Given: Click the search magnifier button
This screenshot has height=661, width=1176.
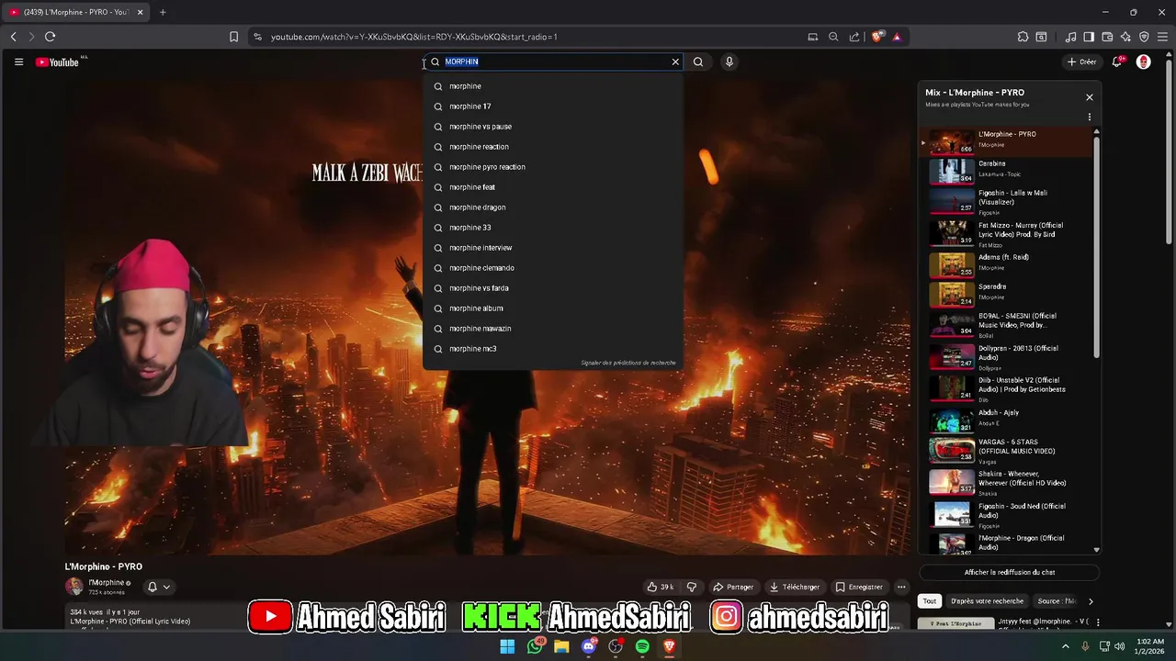Looking at the screenshot, I should click(x=698, y=62).
